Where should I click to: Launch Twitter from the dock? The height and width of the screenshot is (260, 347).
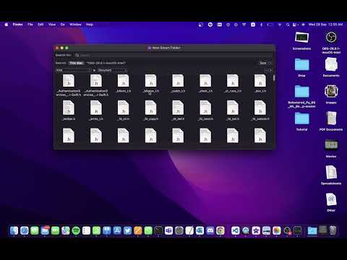[x=127, y=230]
